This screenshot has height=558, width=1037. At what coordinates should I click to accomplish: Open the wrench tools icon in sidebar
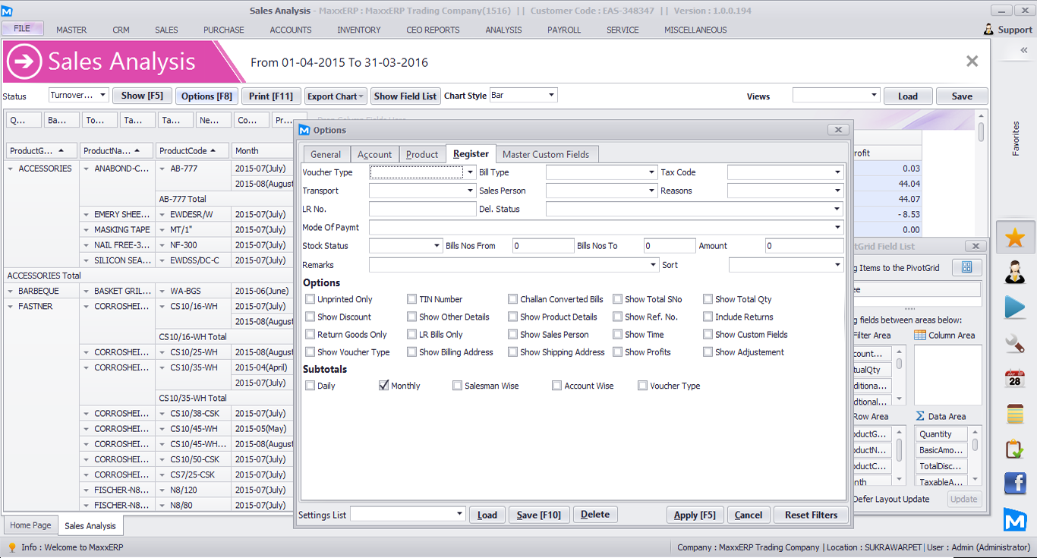(1015, 344)
